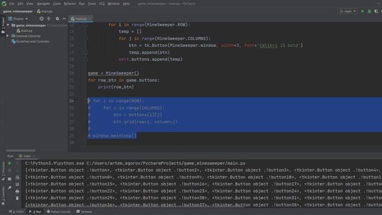Hide the Project panel with minus icon
Screen dimensions: 382x215
(x=64, y=19)
